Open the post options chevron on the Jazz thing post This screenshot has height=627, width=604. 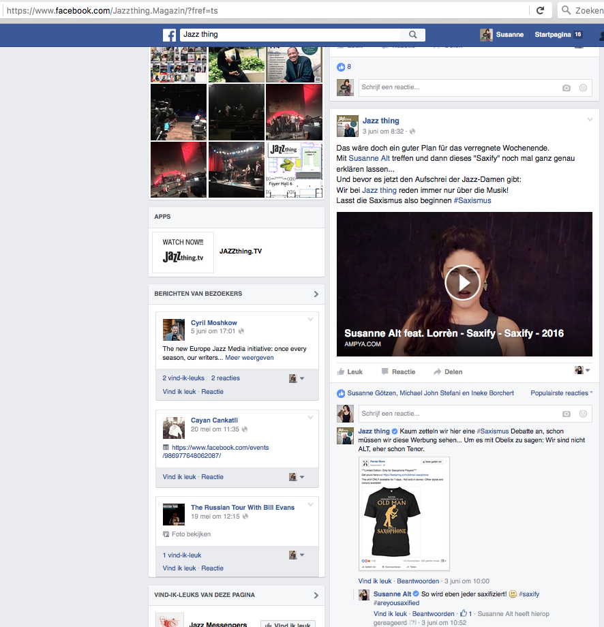coord(590,119)
